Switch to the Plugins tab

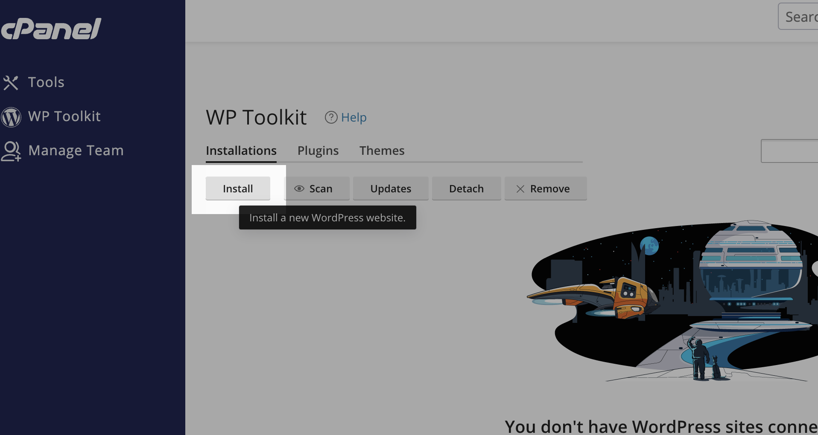coord(318,151)
